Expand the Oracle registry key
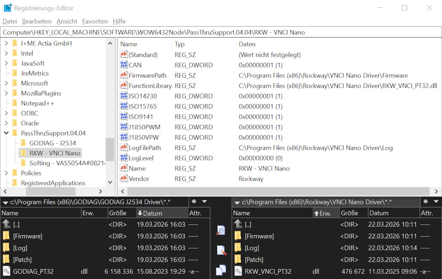Image resolution: width=442 pixels, height=279 pixels. 6,123
